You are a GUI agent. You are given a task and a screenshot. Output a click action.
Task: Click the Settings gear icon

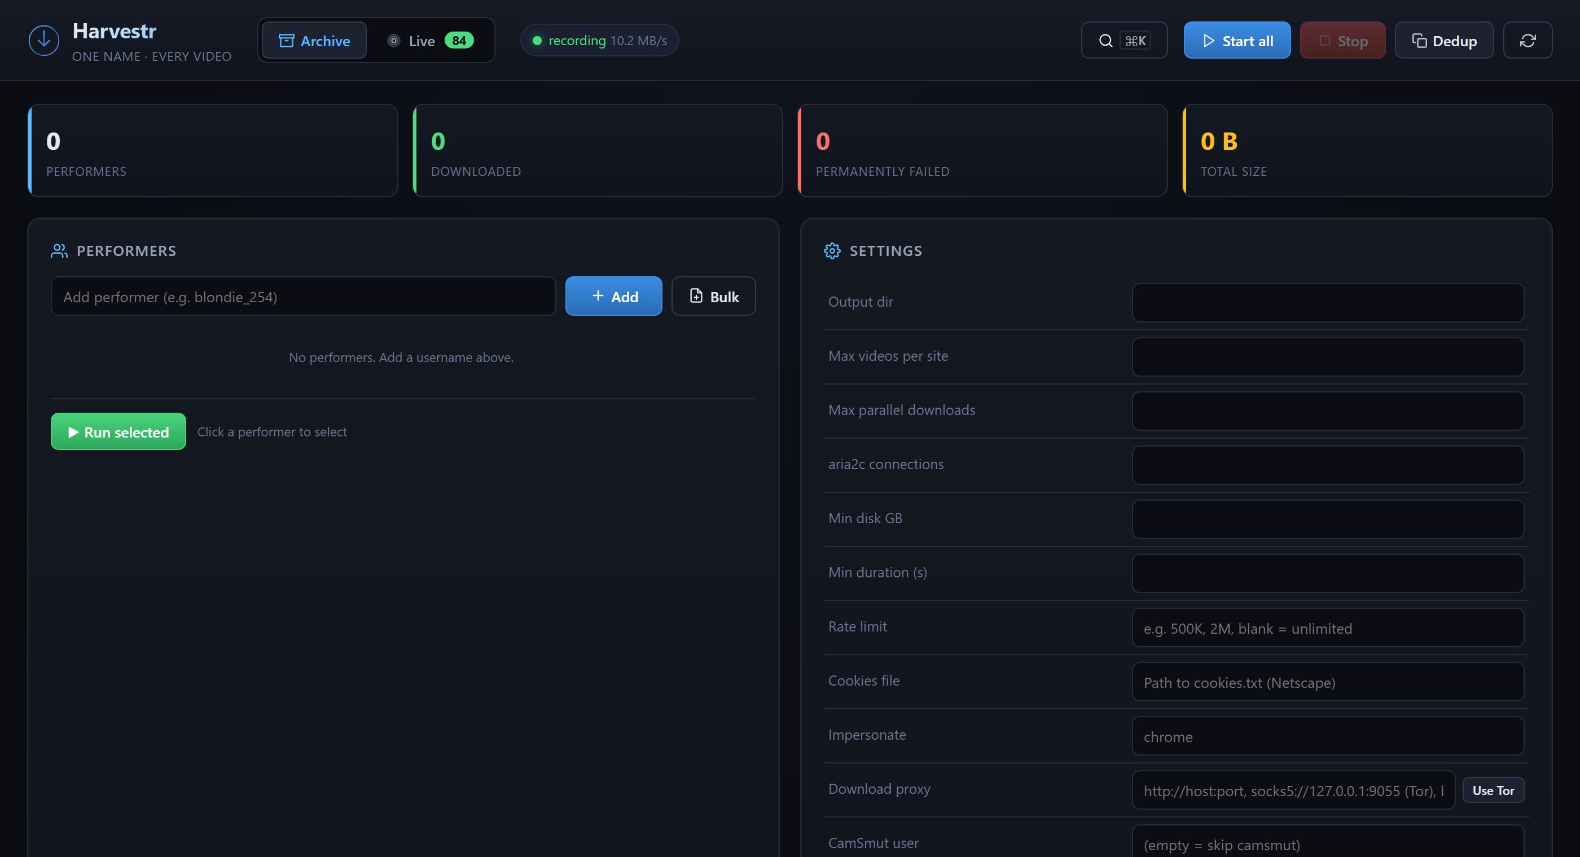832,251
